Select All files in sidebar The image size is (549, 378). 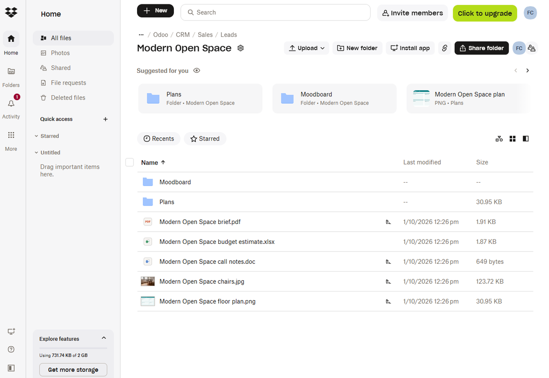(73, 38)
